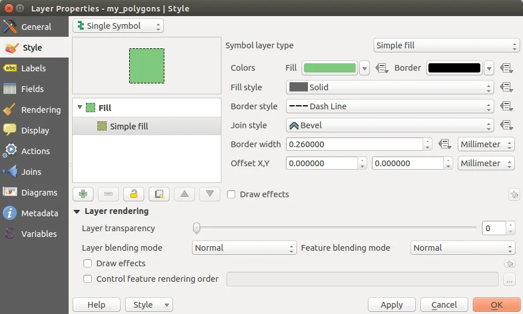Image resolution: width=523 pixels, height=314 pixels.
Task: Click the add symbol layer plus icon
Action: (83, 194)
